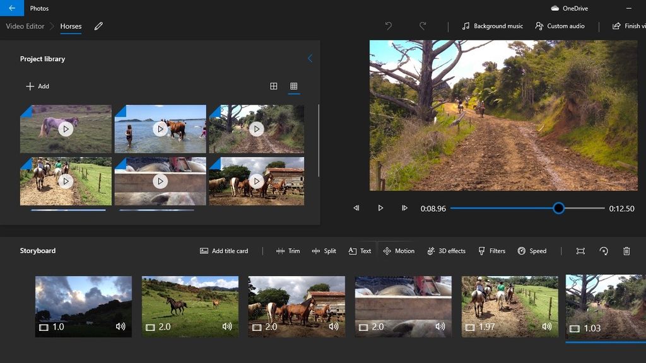
Task: Change aspect ratio of the clip
Action: click(x=580, y=251)
